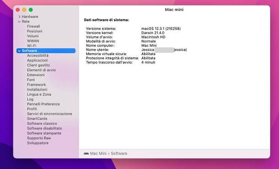Minimize window with the yellow button
This screenshot has width=279, height=169.
point(24,10)
